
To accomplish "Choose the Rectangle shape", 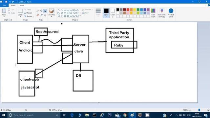I will coord(68,10).
